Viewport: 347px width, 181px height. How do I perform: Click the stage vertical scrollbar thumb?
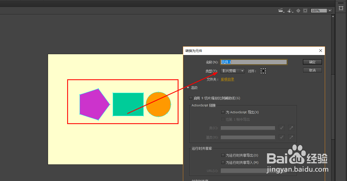tap(333, 106)
